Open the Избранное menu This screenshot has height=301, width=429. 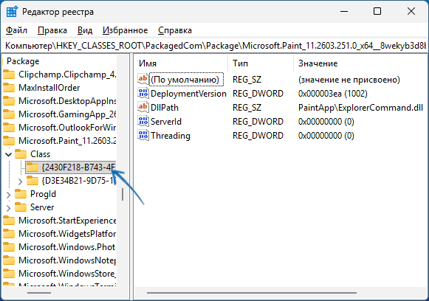point(125,30)
